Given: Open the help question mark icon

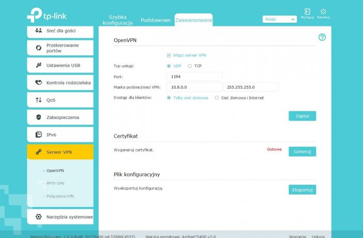Looking at the screenshot, I should (x=322, y=37).
